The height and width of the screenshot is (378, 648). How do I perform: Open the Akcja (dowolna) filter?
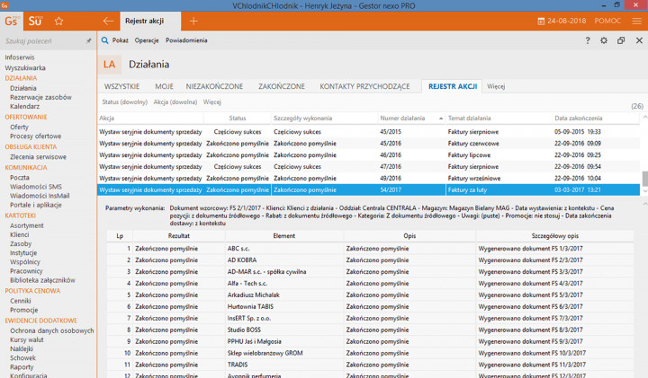pos(175,102)
